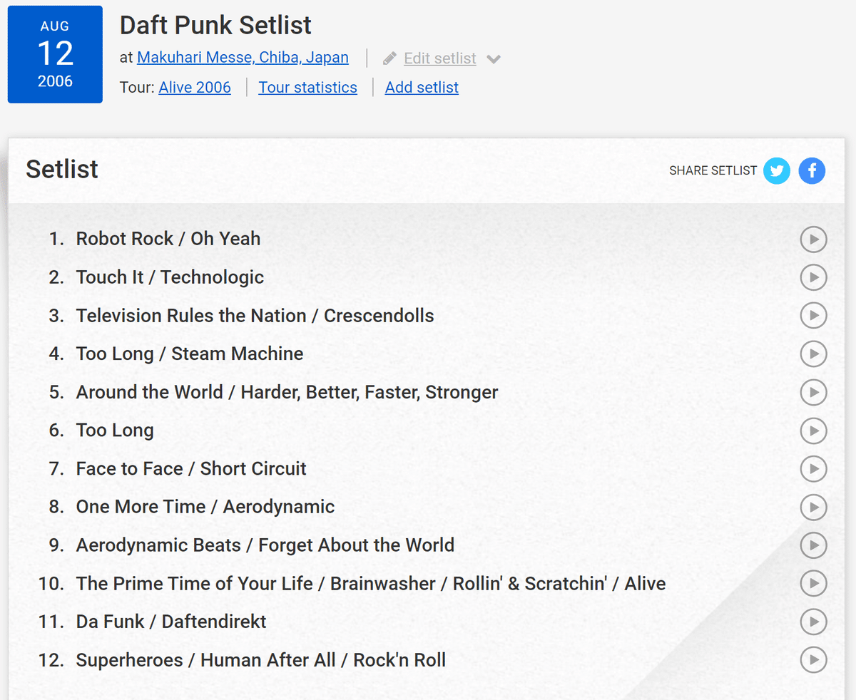Play Around the World medley
856x700 pixels.
tap(813, 392)
